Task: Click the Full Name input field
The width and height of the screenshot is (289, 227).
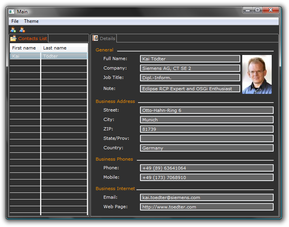Action: 190,59
